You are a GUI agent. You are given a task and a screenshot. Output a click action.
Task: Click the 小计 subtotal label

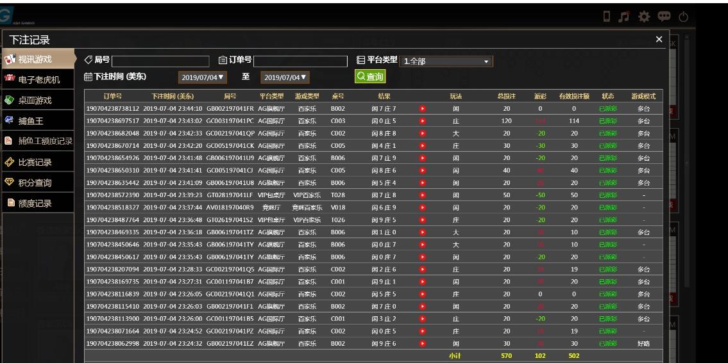pos(455,355)
